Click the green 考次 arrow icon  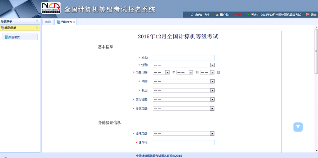click(248, 15)
